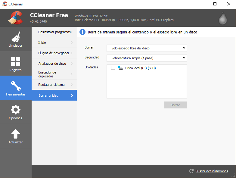The height and width of the screenshot is (178, 236).
Task: Select Buscador de duplicados
Action: (x=54, y=74)
